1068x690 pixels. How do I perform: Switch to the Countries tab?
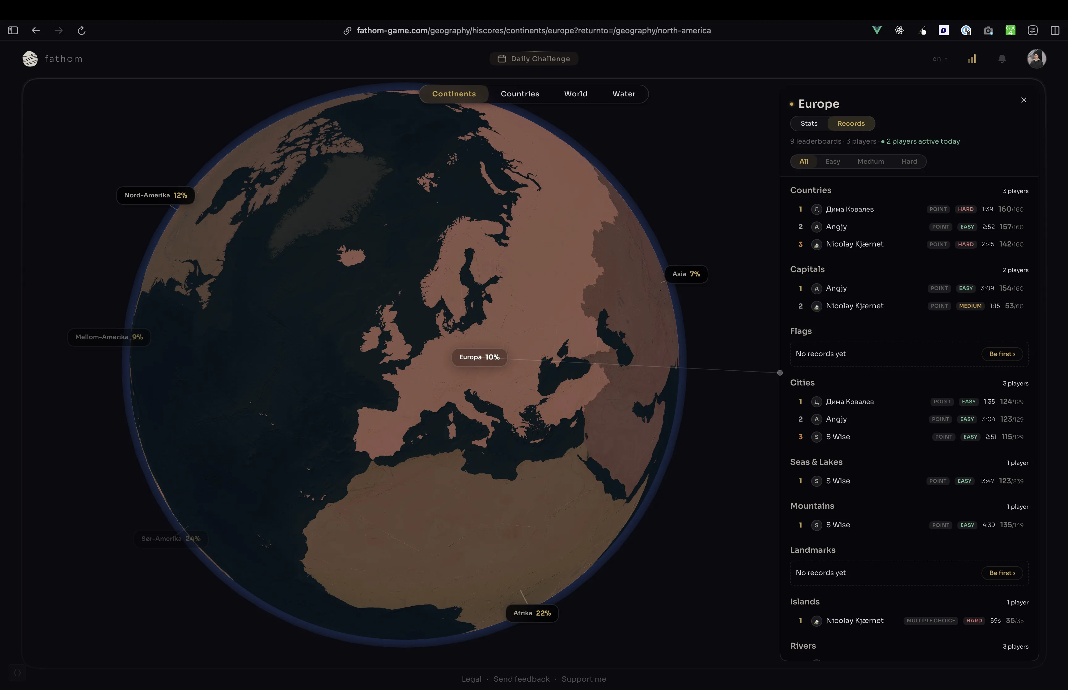pos(520,94)
